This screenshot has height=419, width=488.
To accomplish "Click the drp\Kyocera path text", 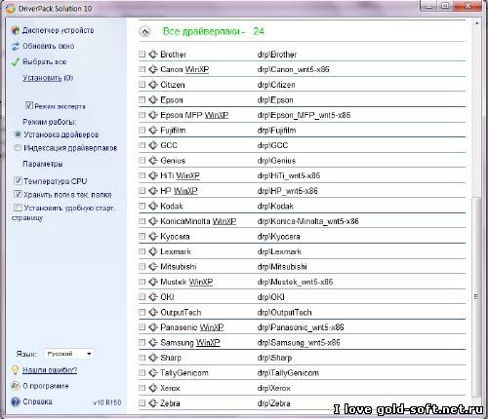I will [x=278, y=237].
